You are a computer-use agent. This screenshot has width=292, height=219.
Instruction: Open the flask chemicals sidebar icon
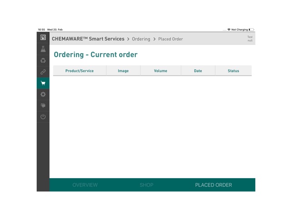[43, 49]
